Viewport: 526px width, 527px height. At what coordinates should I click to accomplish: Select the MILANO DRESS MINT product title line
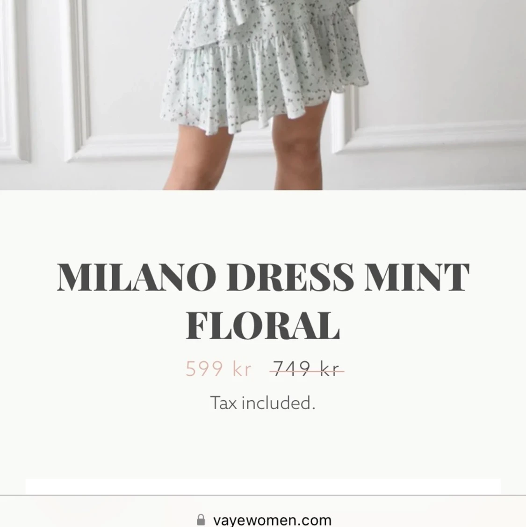point(263,277)
